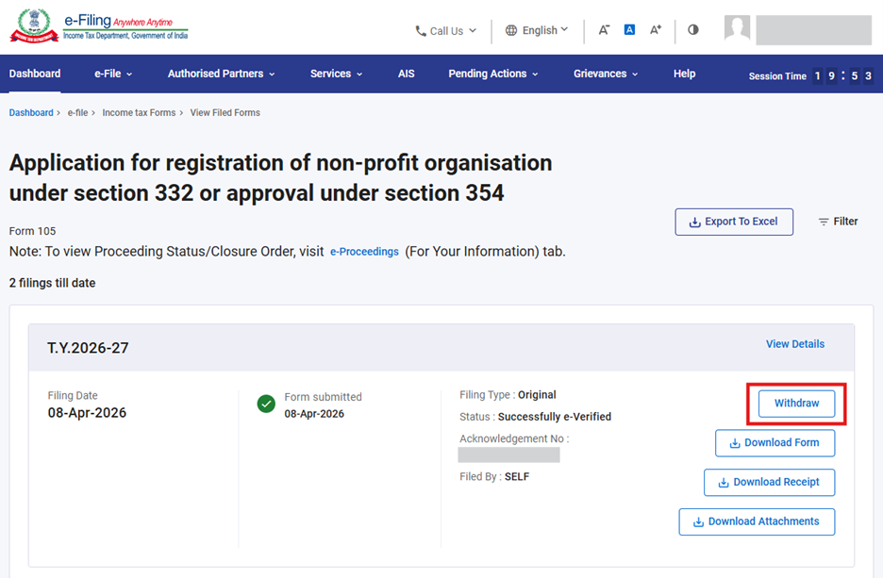Click the green Form submitted checkmark icon
The height and width of the screenshot is (578, 883).
(266, 404)
